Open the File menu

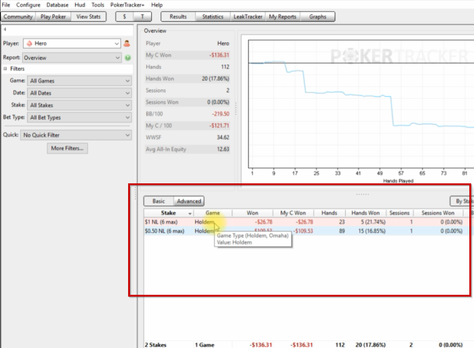click(6, 5)
